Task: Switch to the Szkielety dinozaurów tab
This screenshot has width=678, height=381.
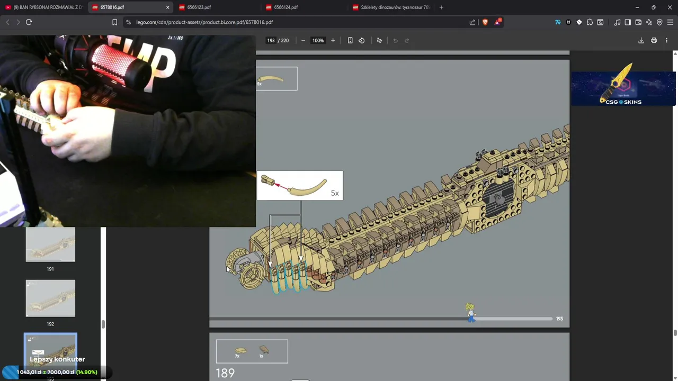Action: [391, 7]
